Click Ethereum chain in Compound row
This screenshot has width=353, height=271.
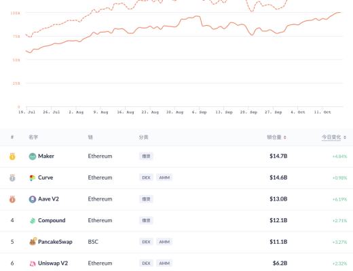(x=100, y=220)
